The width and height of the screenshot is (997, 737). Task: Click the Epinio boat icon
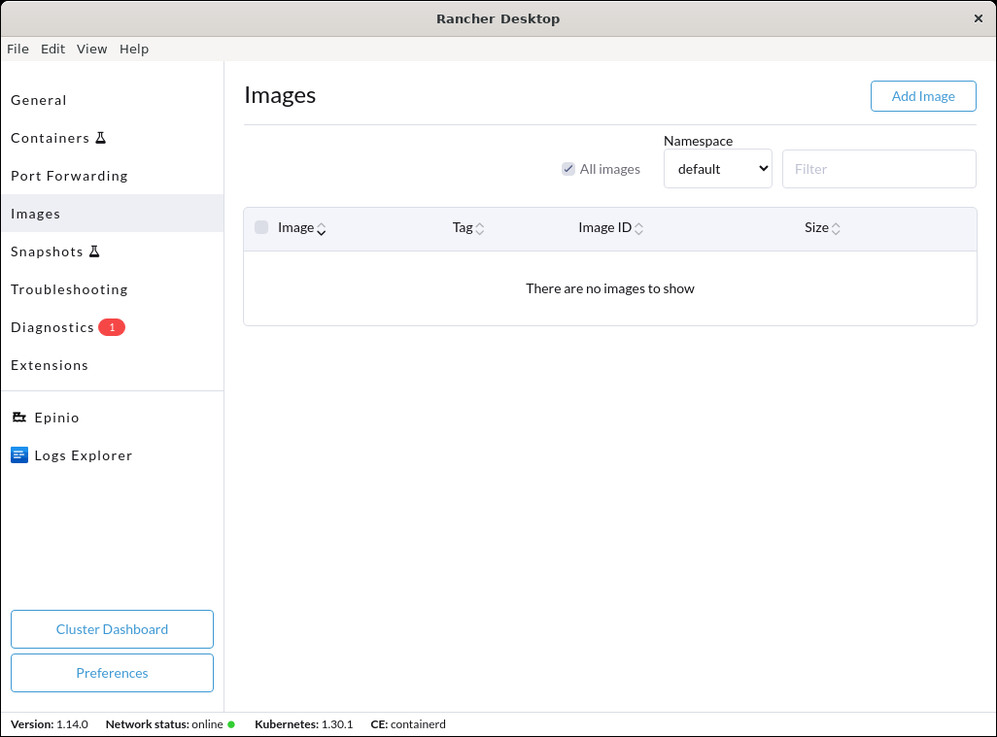coord(19,418)
